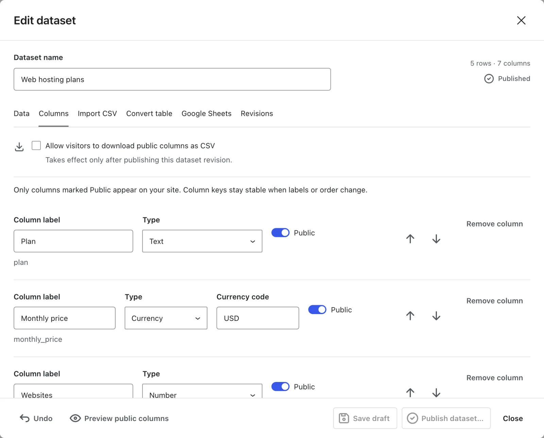Move the Websites column up
This screenshot has height=438, width=544.
[x=410, y=393]
